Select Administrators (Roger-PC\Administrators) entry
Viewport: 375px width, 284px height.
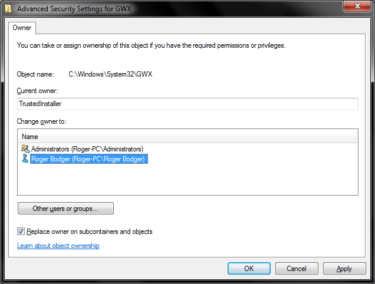pyautogui.click(x=87, y=149)
